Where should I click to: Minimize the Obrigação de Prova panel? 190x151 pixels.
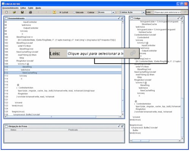pos(119,126)
